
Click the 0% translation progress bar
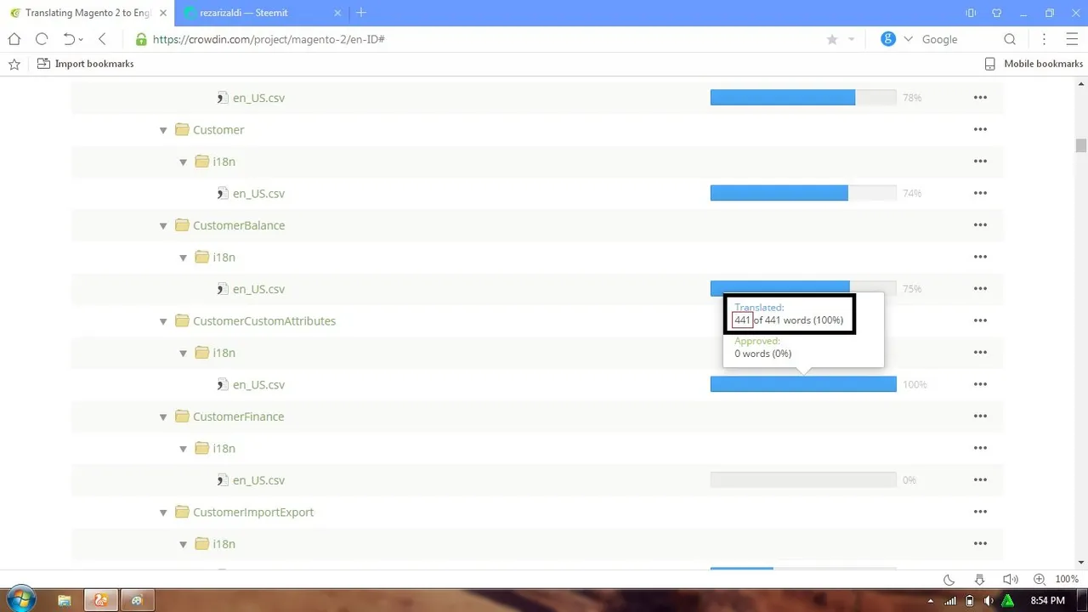pos(803,480)
